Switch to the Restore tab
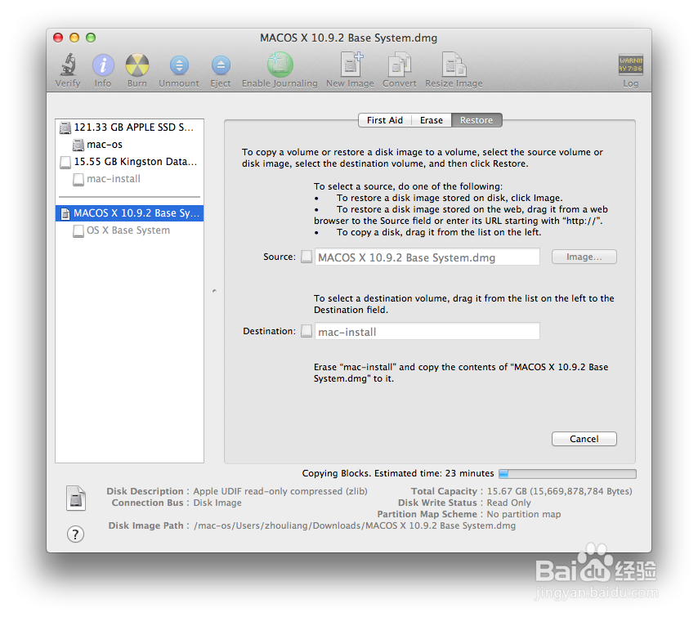The width and height of the screenshot is (698, 617). [x=477, y=120]
